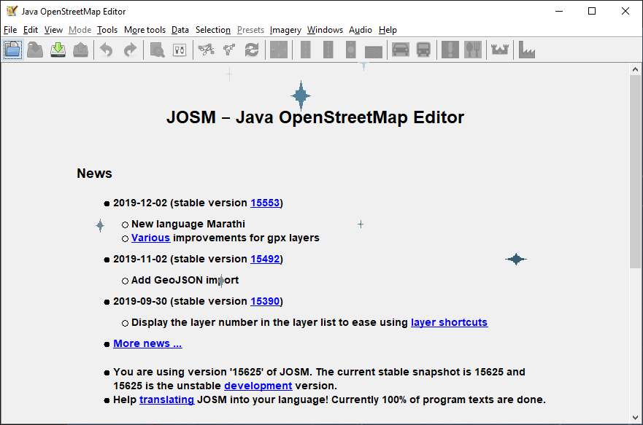Click the crossed-ways node network toolbar icon

[x=207, y=50]
